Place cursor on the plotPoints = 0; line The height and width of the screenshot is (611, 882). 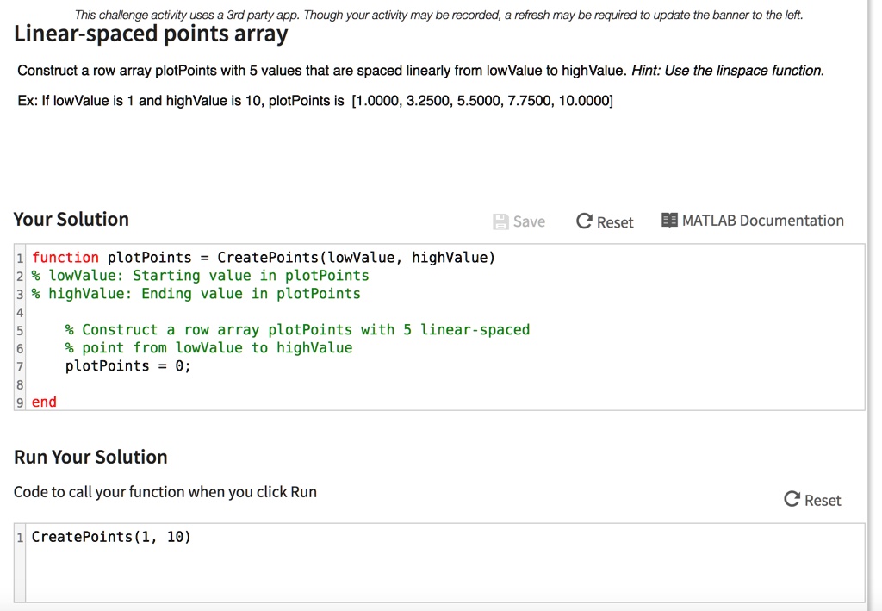128,366
